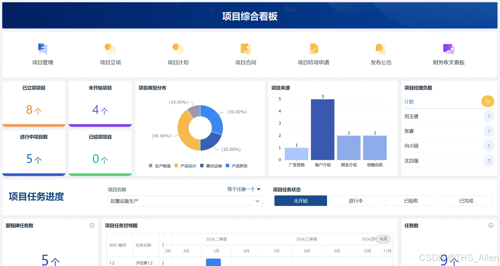The image size is (500, 266).
Task: Select the 已完成 task status
Action: point(466,201)
